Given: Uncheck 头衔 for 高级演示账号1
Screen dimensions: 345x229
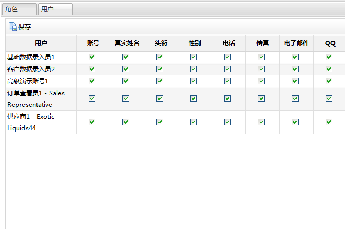Looking at the screenshot, I should 160,81.
